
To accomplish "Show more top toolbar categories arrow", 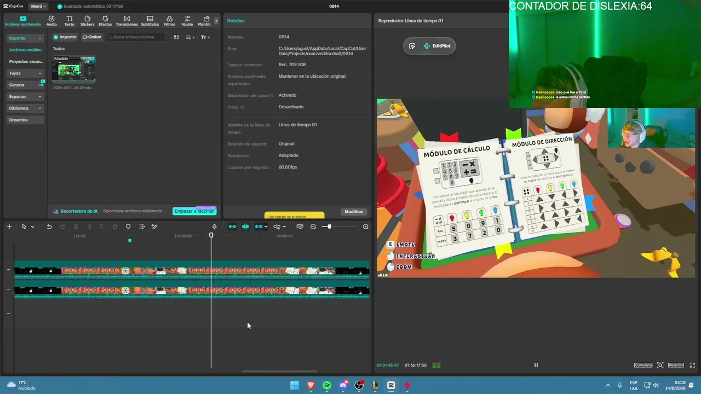I will pyautogui.click(x=216, y=21).
